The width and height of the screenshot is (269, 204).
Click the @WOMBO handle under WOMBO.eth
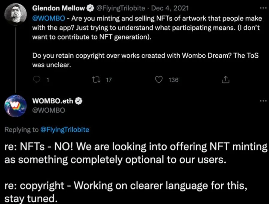[x=49, y=110]
